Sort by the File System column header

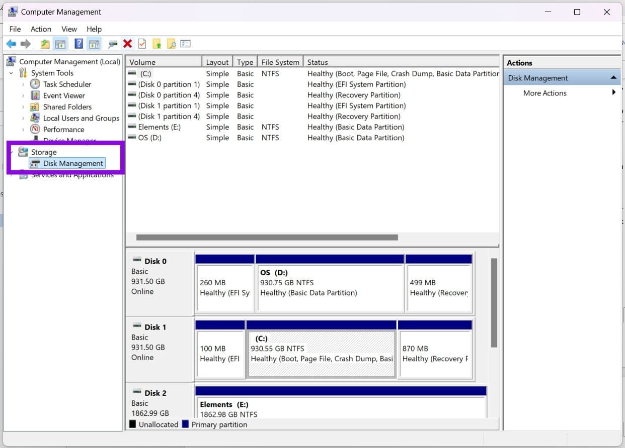280,62
